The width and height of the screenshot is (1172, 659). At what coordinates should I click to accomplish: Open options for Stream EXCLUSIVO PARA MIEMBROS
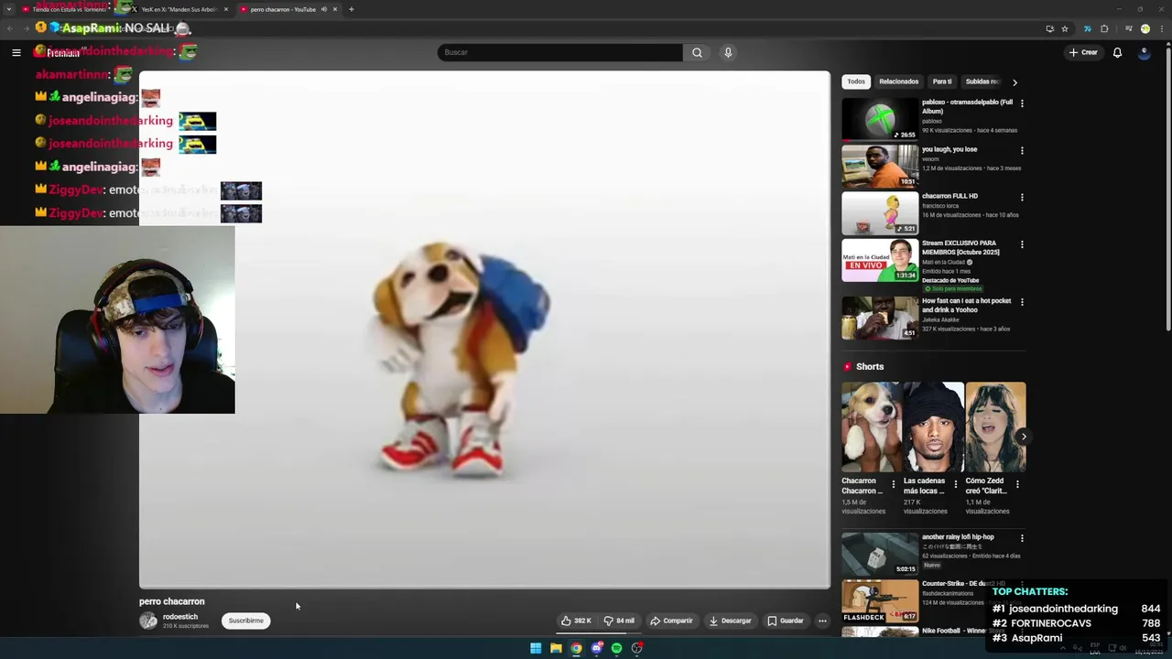[x=1022, y=244]
